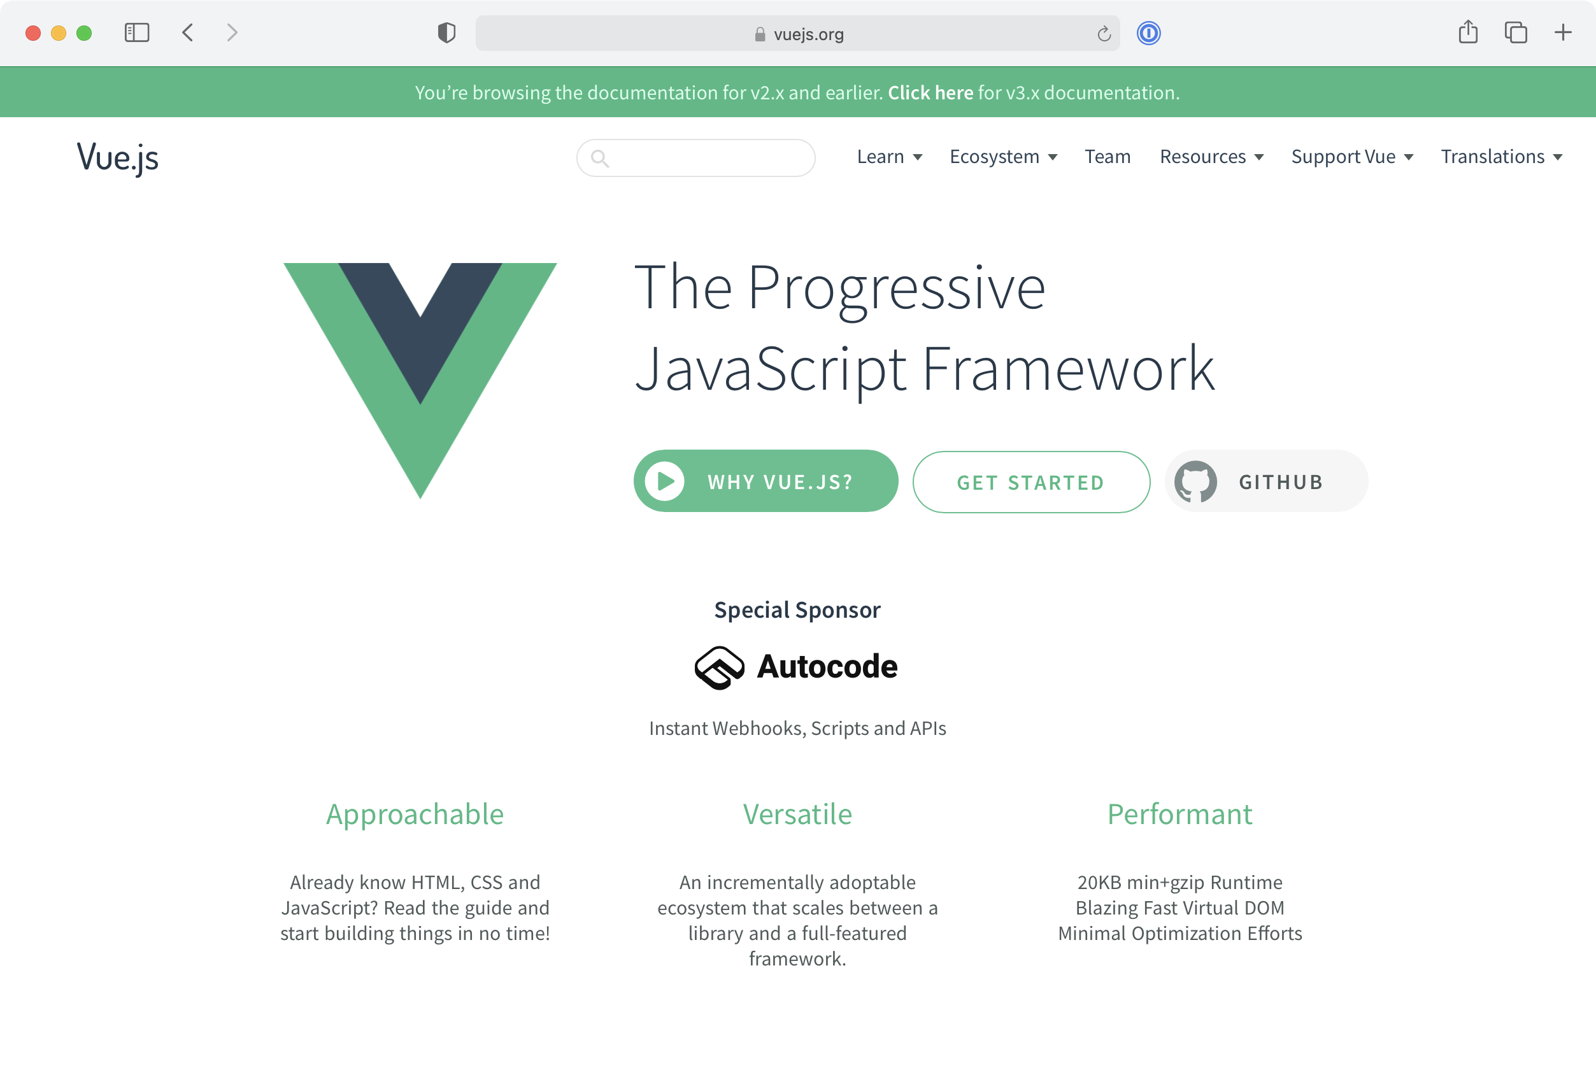1596x1075 pixels.
Task: Go back with the back arrow
Action: pos(187,32)
